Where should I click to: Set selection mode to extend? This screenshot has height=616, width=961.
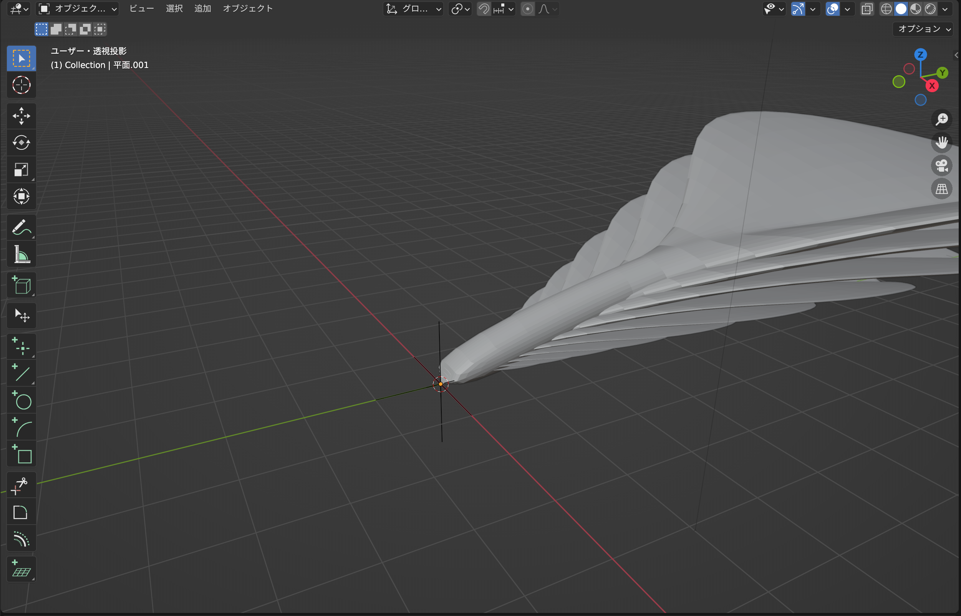point(56,29)
